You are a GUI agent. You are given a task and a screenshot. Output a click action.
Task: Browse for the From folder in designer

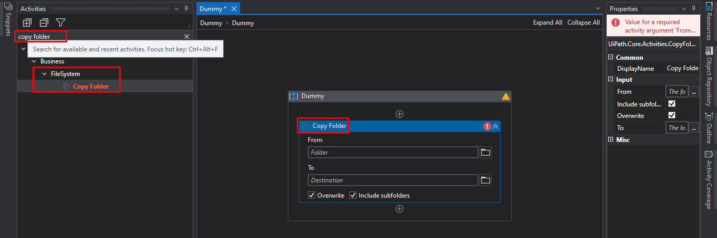[486, 153]
